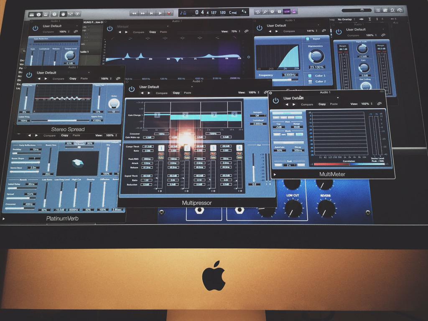Image resolution: width=428 pixels, height=321 pixels.
Task: Click the red Record button
Action: point(169,13)
